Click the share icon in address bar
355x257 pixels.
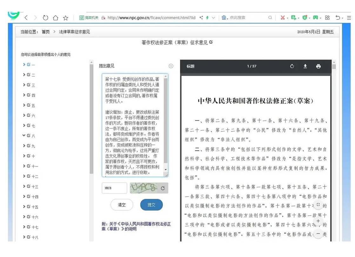[x=201, y=17]
